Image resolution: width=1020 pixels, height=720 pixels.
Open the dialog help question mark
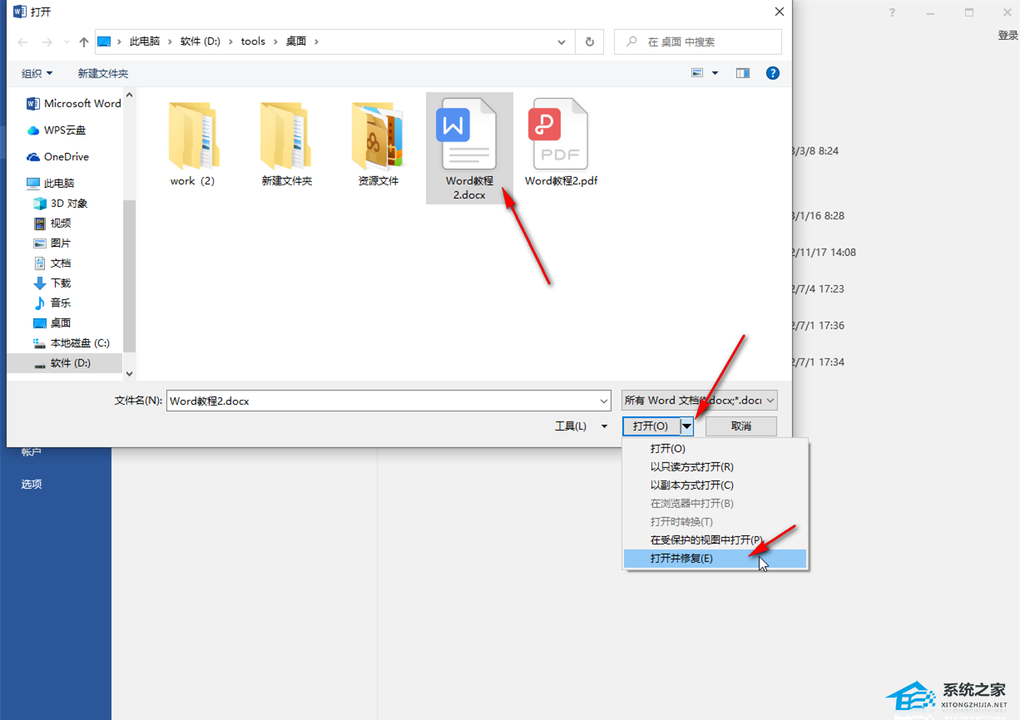point(773,73)
